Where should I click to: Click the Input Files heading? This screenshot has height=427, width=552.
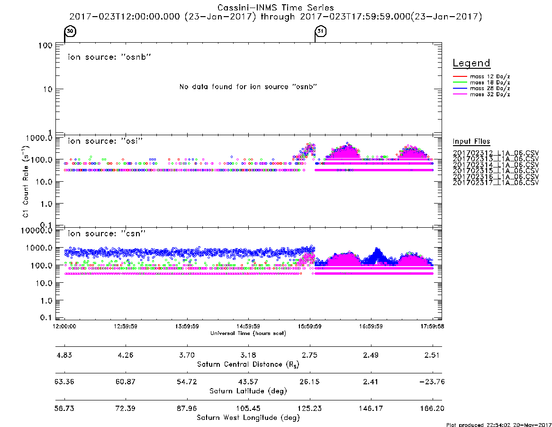[471, 141]
